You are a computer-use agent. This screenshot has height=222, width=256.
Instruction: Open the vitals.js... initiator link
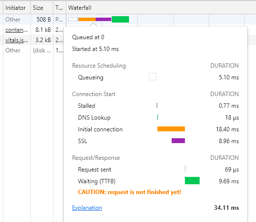17,40
